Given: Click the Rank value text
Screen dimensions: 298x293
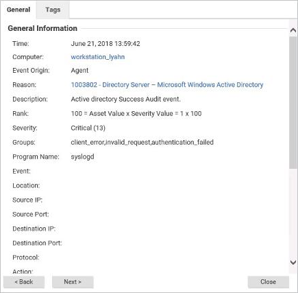Looking at the screenshot, I should [136, 114].
